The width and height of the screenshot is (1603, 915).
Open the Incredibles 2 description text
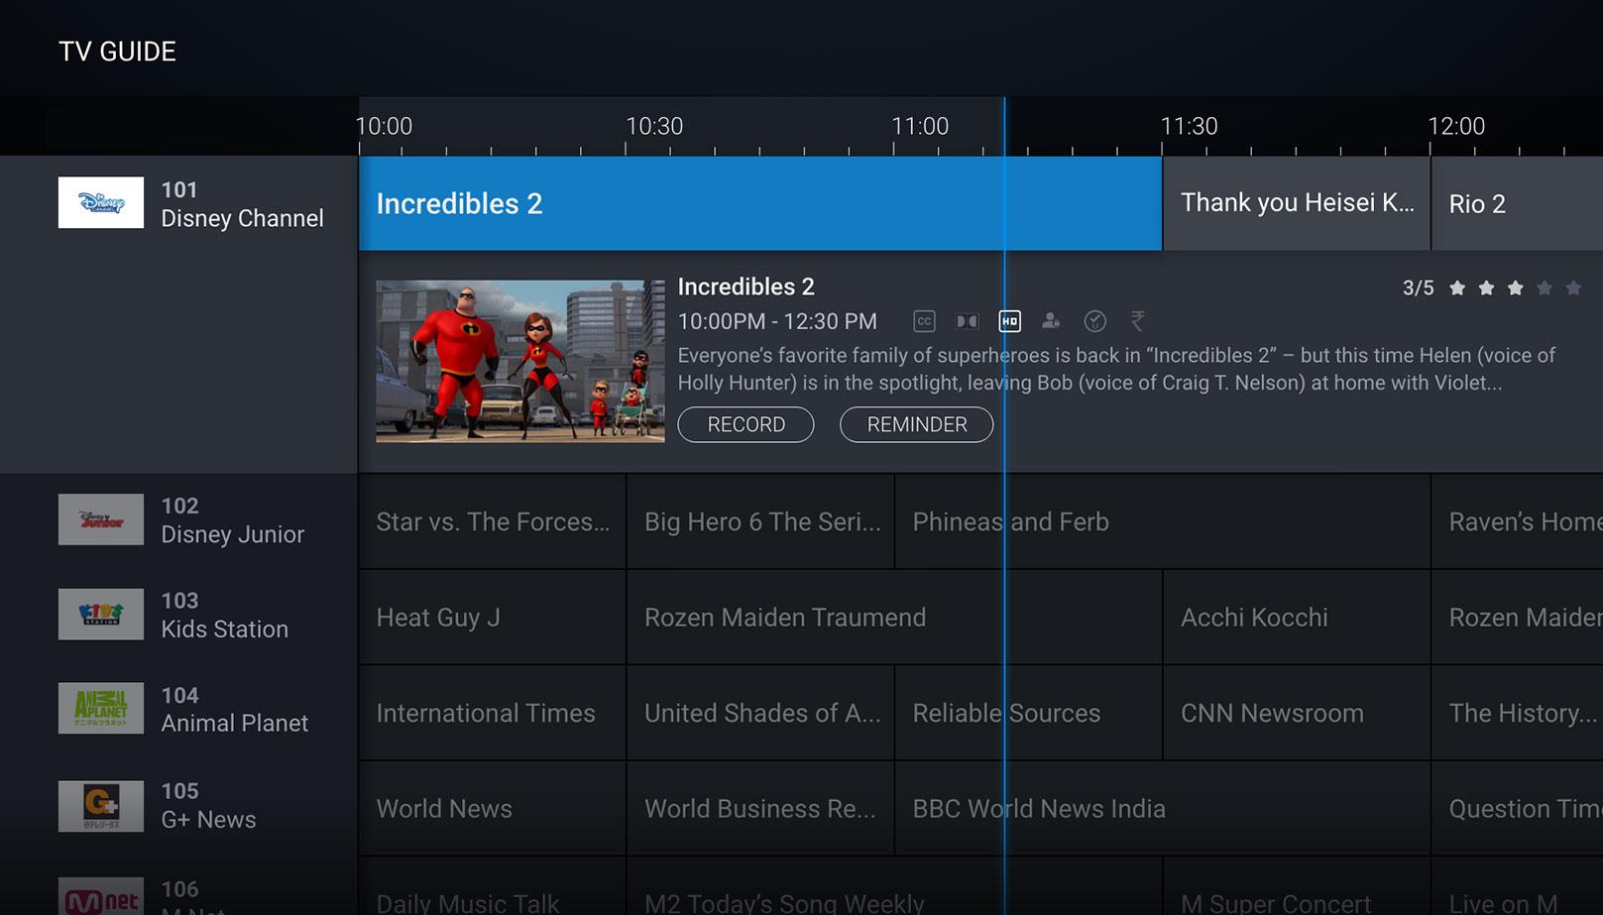click(1116, 369)
